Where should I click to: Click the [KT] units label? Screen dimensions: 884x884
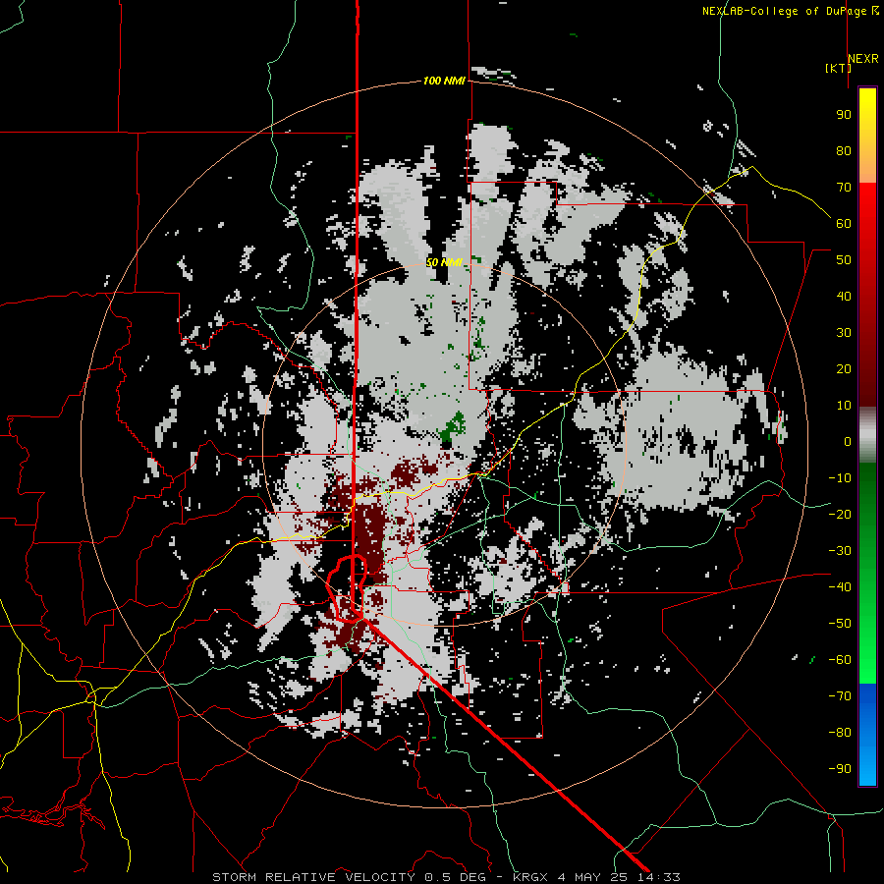(x=838, y=68)
